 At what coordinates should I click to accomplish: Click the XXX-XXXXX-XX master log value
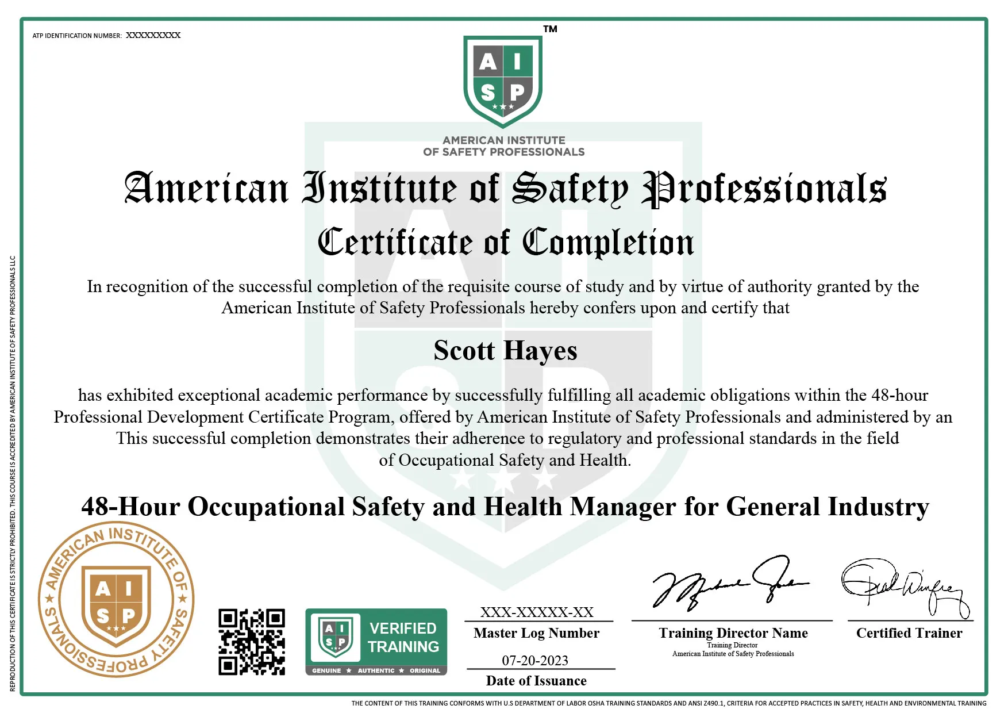pos(537,612)
